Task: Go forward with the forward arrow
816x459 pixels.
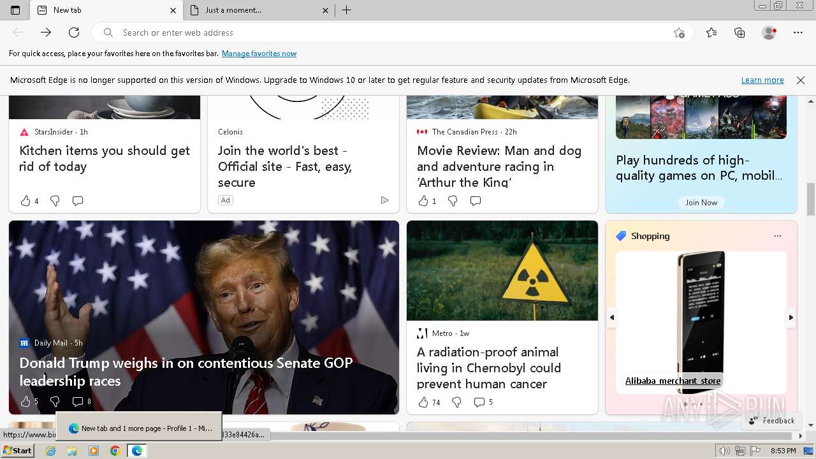Action: [46, 33]
